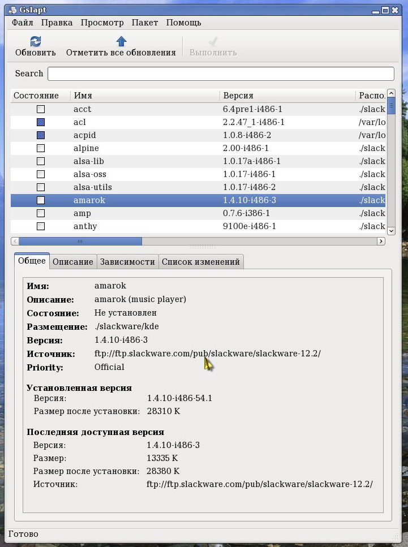Toggle the anthy package checkbox
The width and height of the screenshot is (408, 547).
(41, 226)
